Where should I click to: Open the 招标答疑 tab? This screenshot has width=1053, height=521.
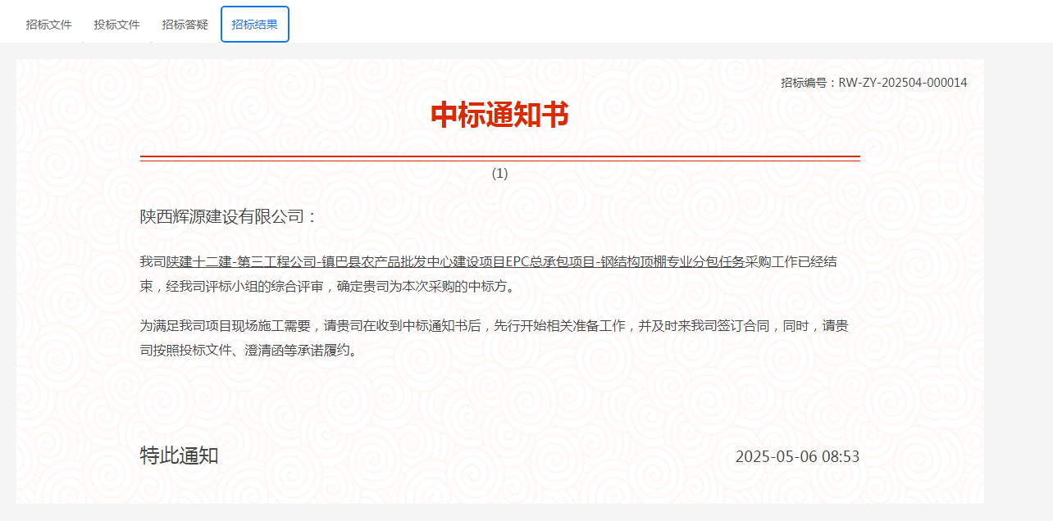tap(185, 25)
